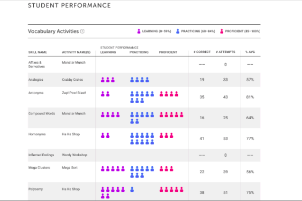Open the Mega Sort activity name
This screenshot has height=201, width=302.
pyautogui.click(x=70, y=168)
